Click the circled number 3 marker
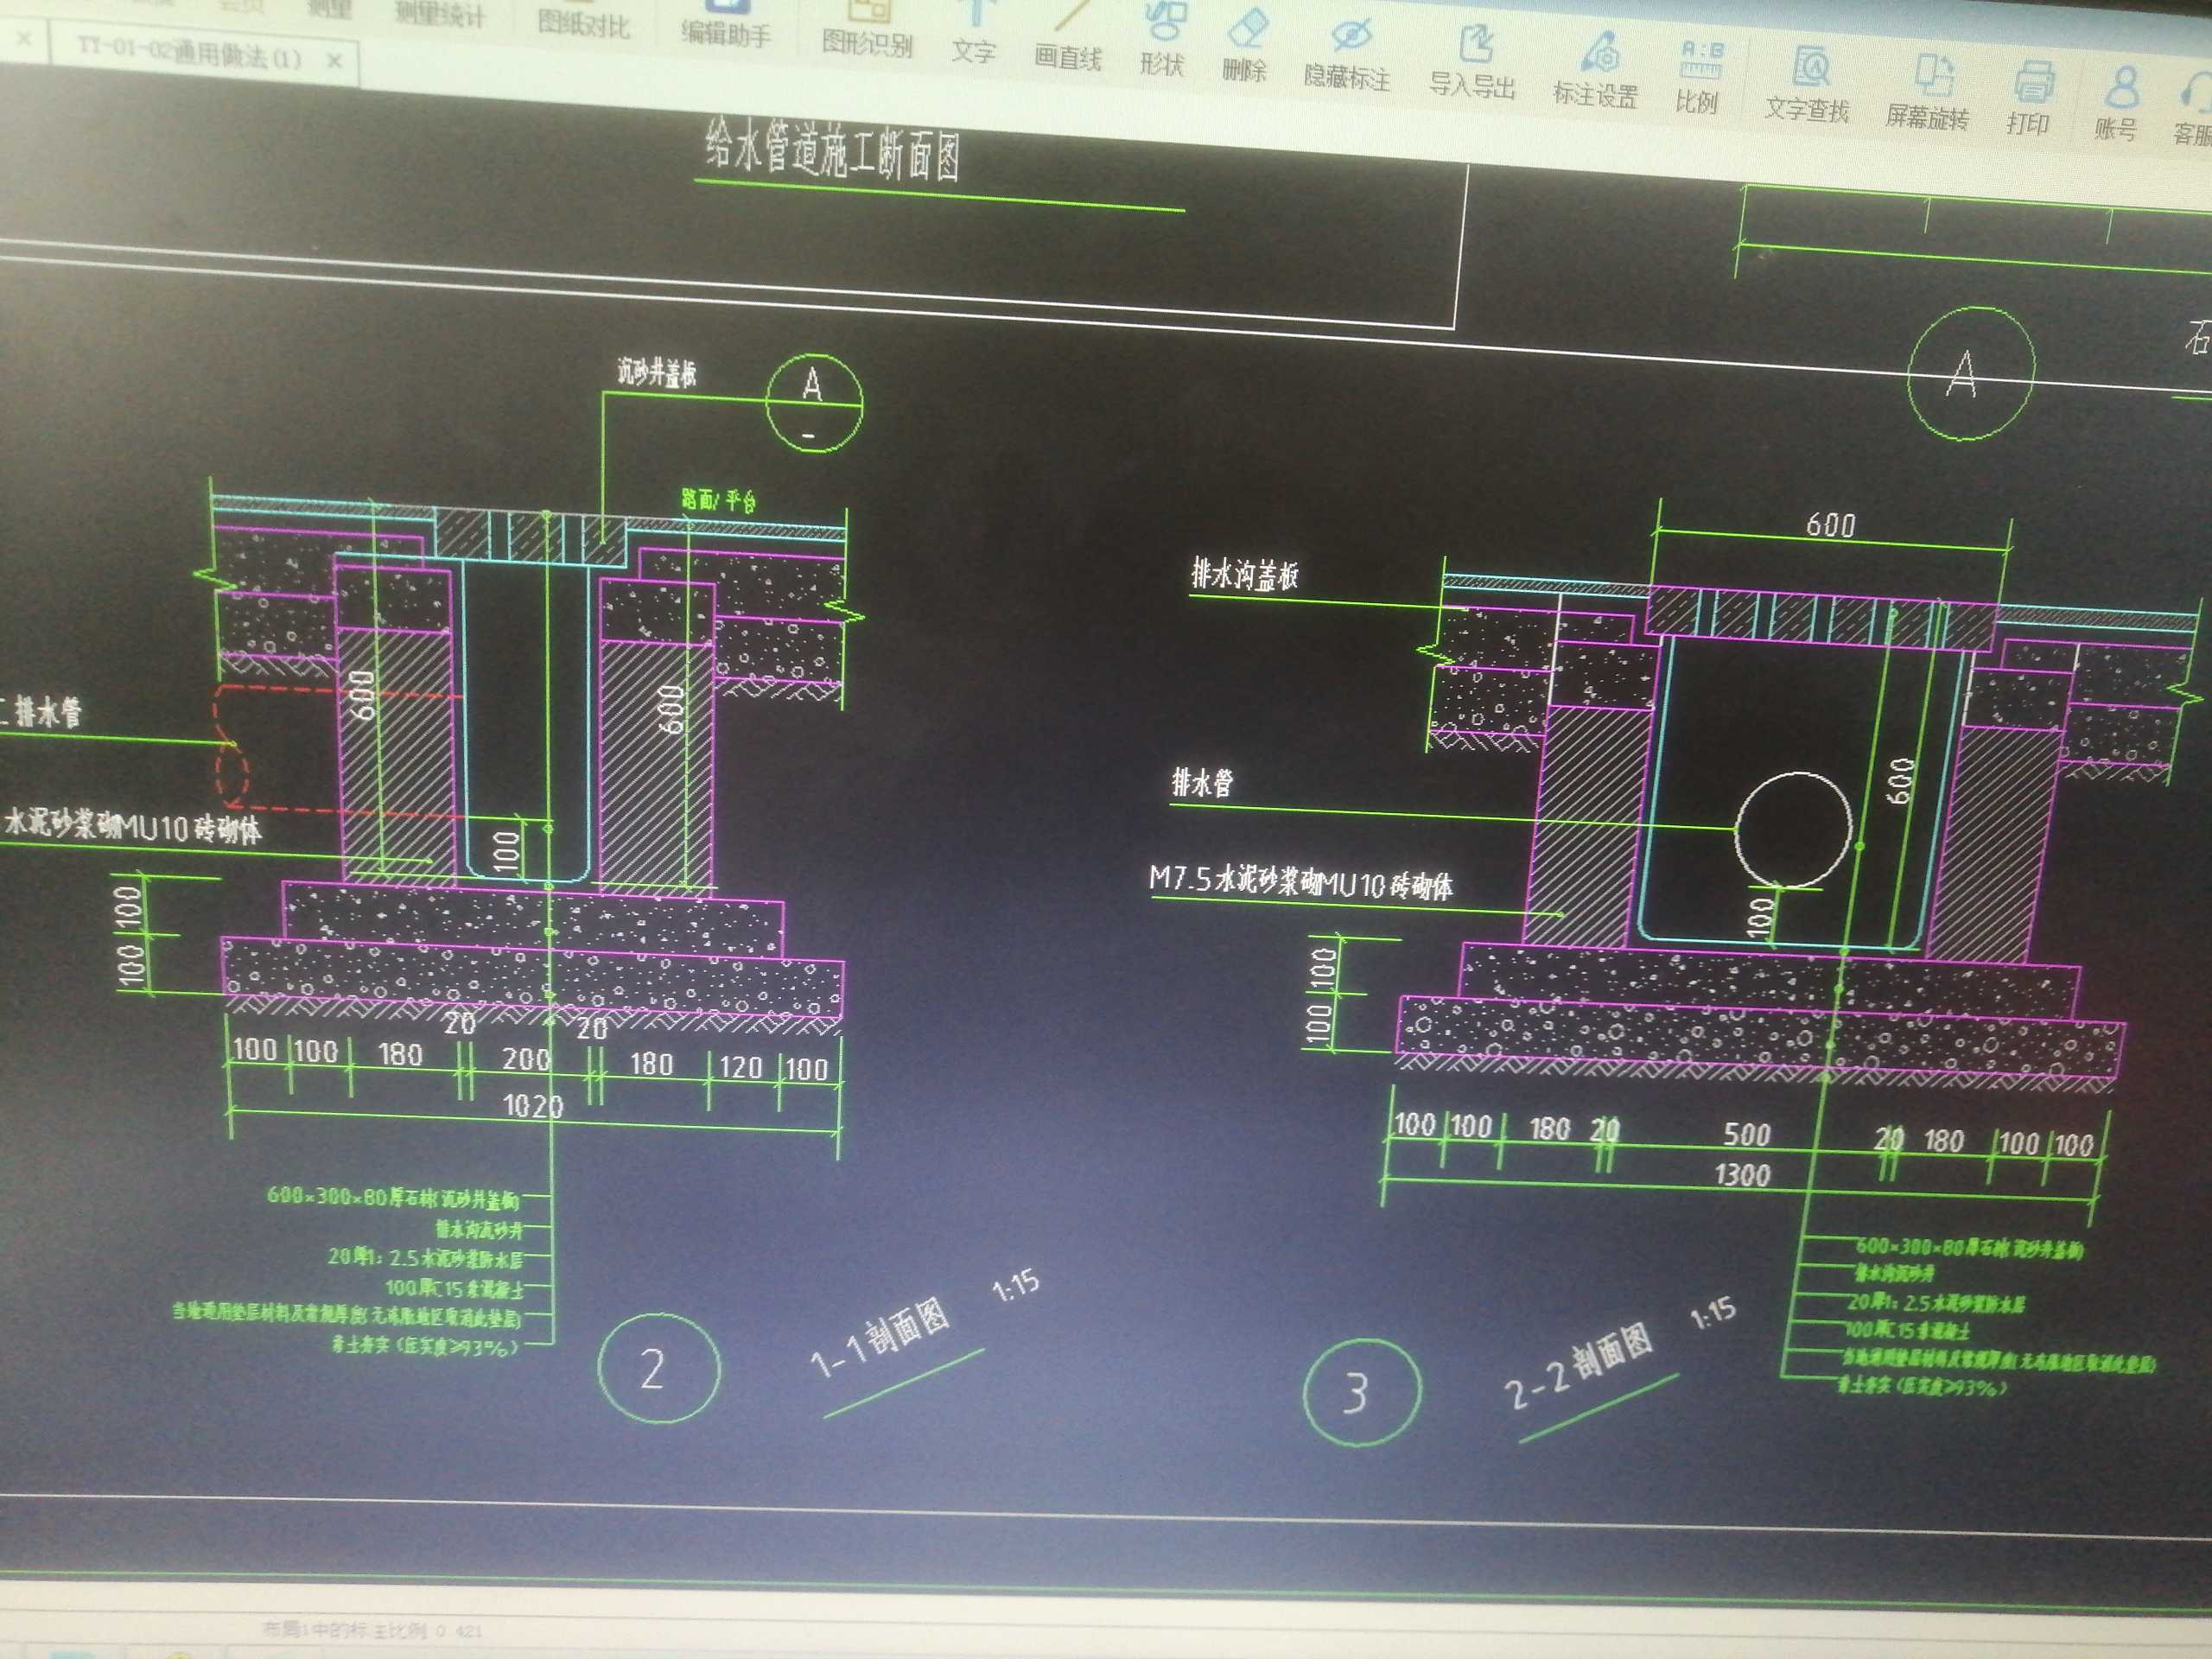 point(1362,1392)
